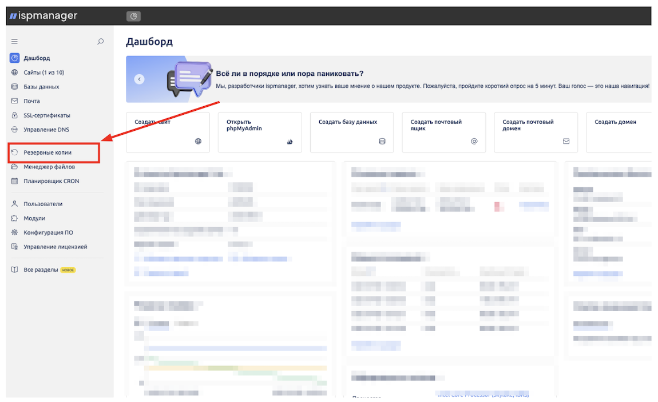Click the @ icon on Создать почтовый ящик card
Image resolution: width=658 pixels, height=402 pixels.
pyautogui.click(x=474, y=141)
